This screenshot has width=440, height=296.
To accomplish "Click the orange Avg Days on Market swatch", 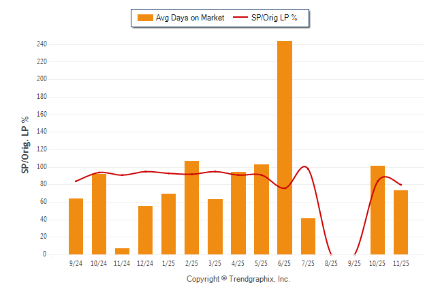I will point(145,18).
